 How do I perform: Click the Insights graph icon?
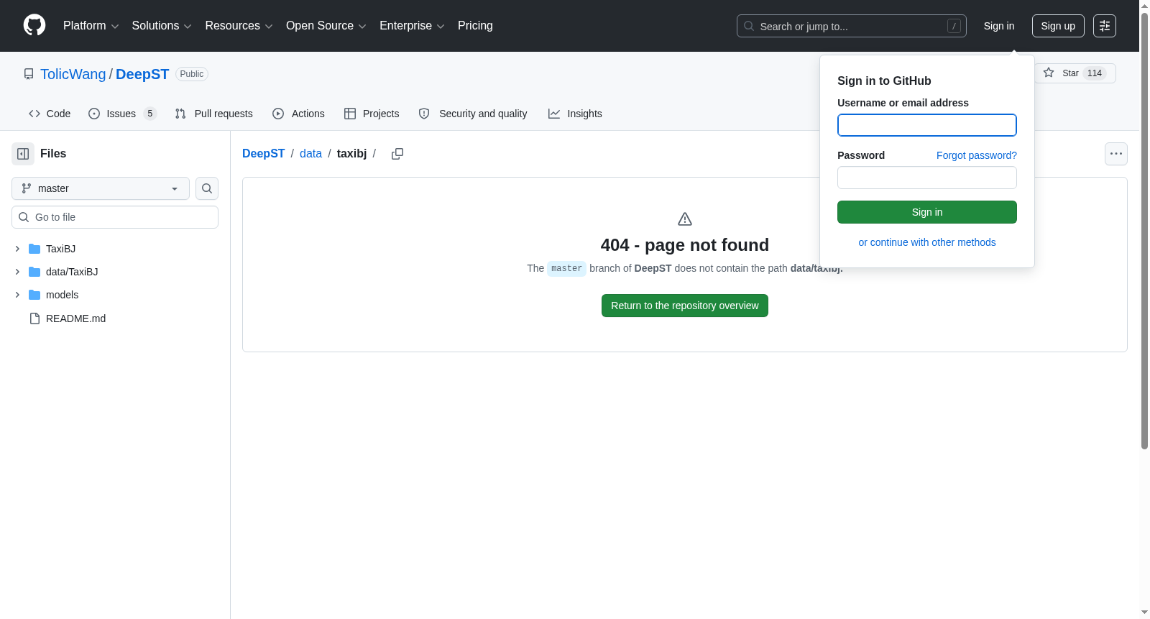point(554,114)
